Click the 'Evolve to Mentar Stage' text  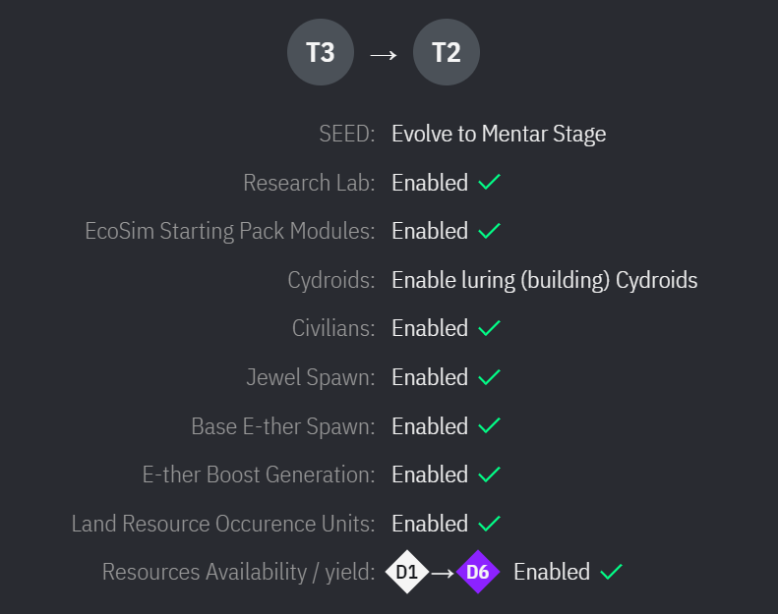(x=499, y=134)
